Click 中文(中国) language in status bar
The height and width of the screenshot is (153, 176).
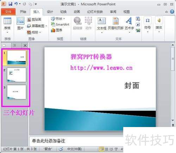point(74,149)
